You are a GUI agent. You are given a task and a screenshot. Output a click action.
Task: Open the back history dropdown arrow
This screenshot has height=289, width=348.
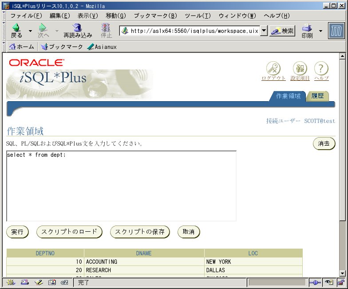[30, 31]
